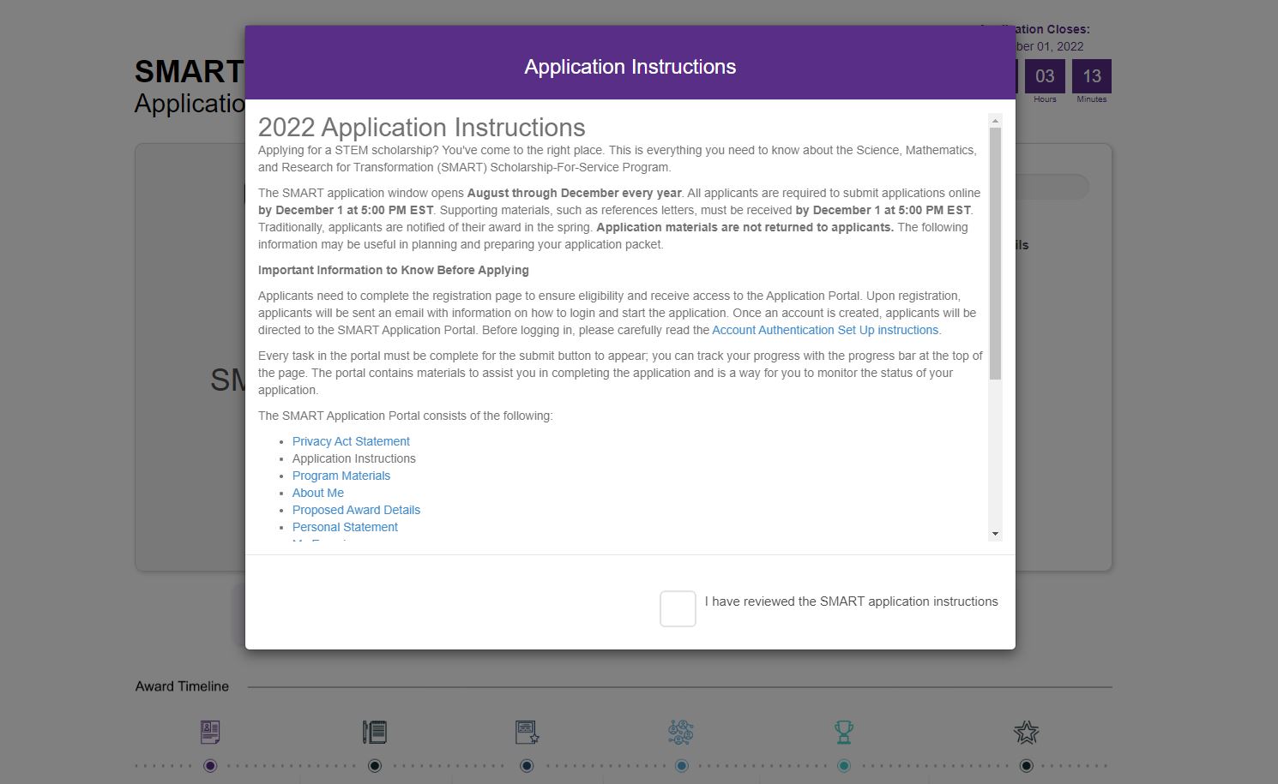Open the Account Authentication Set Up instructions link
Viewport: 1278px width, 784px height.
coord(825,330)
